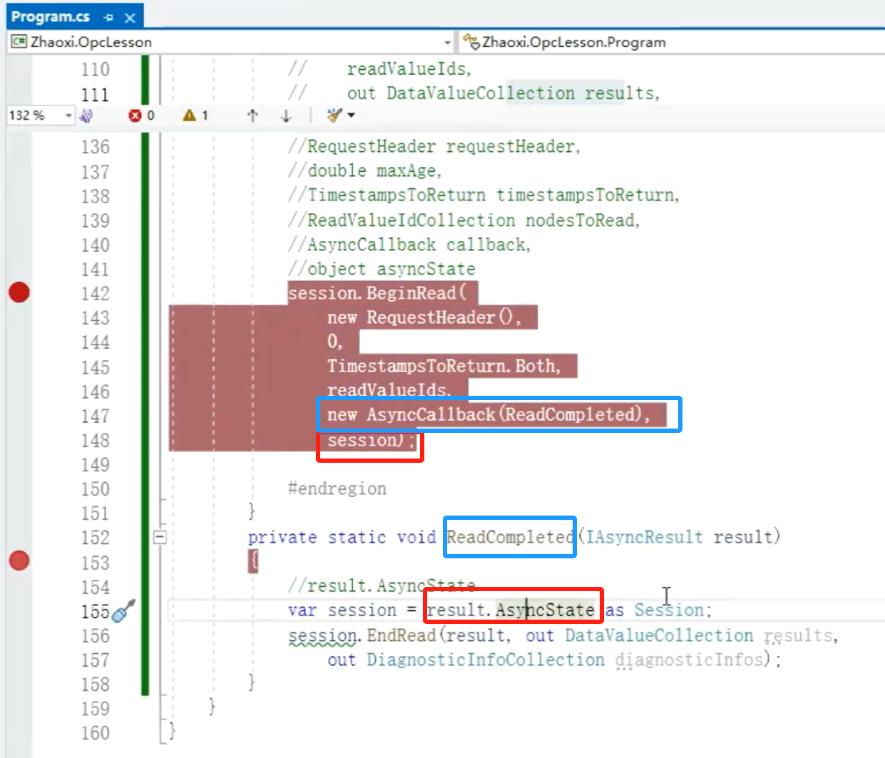Click the screwdriver quick actions icon on line 155
The width and height of the screenshot is (885, 758).
click(x=123, y=611)
